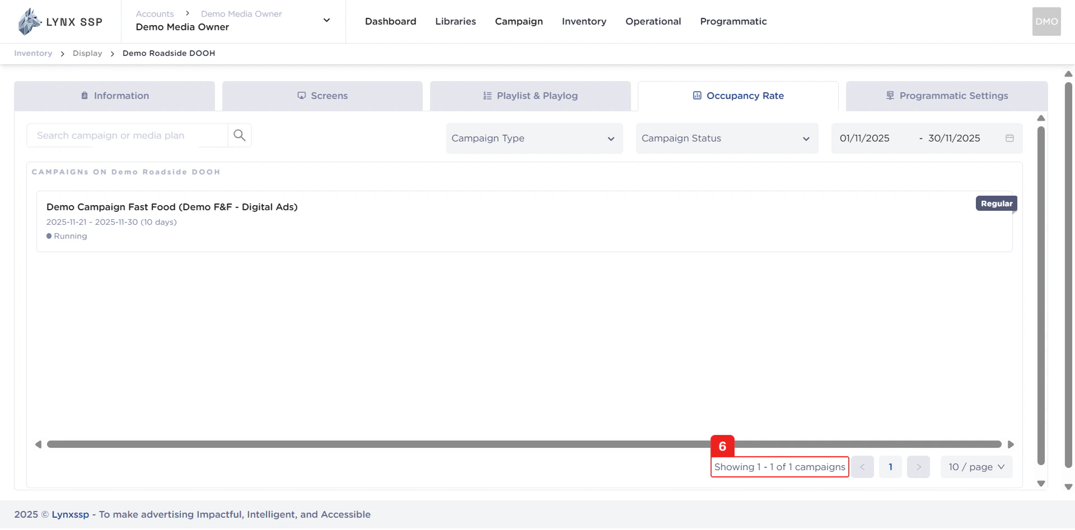Click the inner panel scroll-up arrow

1041,118
